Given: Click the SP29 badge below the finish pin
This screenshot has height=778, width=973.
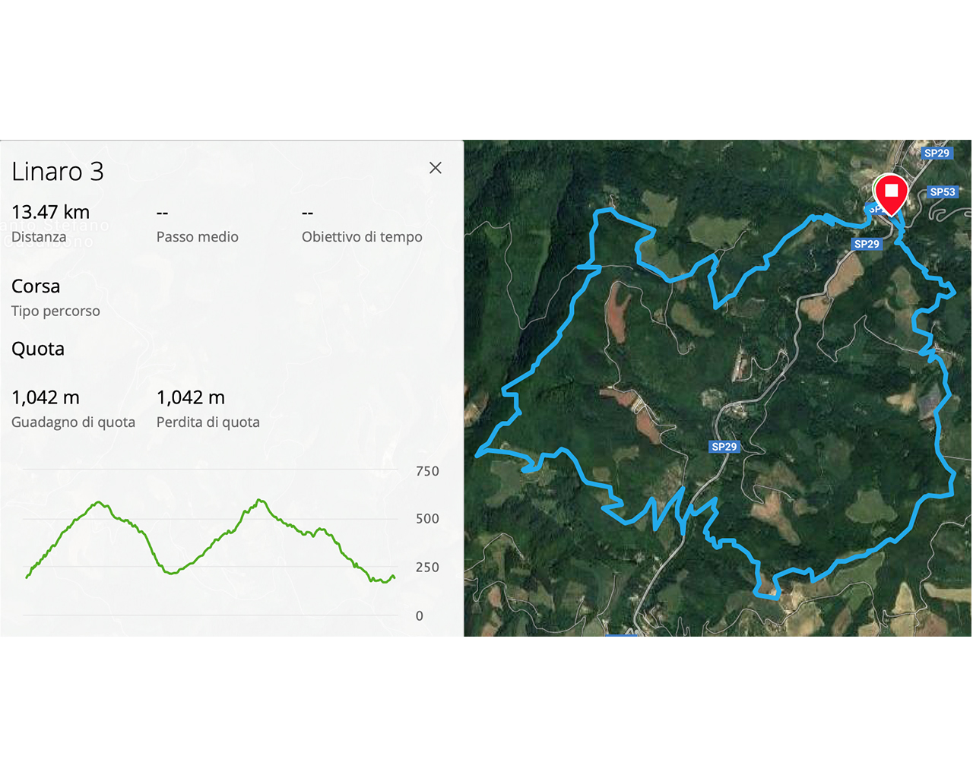Looking at the screenshot, I should pyautogui.click(x=867, y=244).
